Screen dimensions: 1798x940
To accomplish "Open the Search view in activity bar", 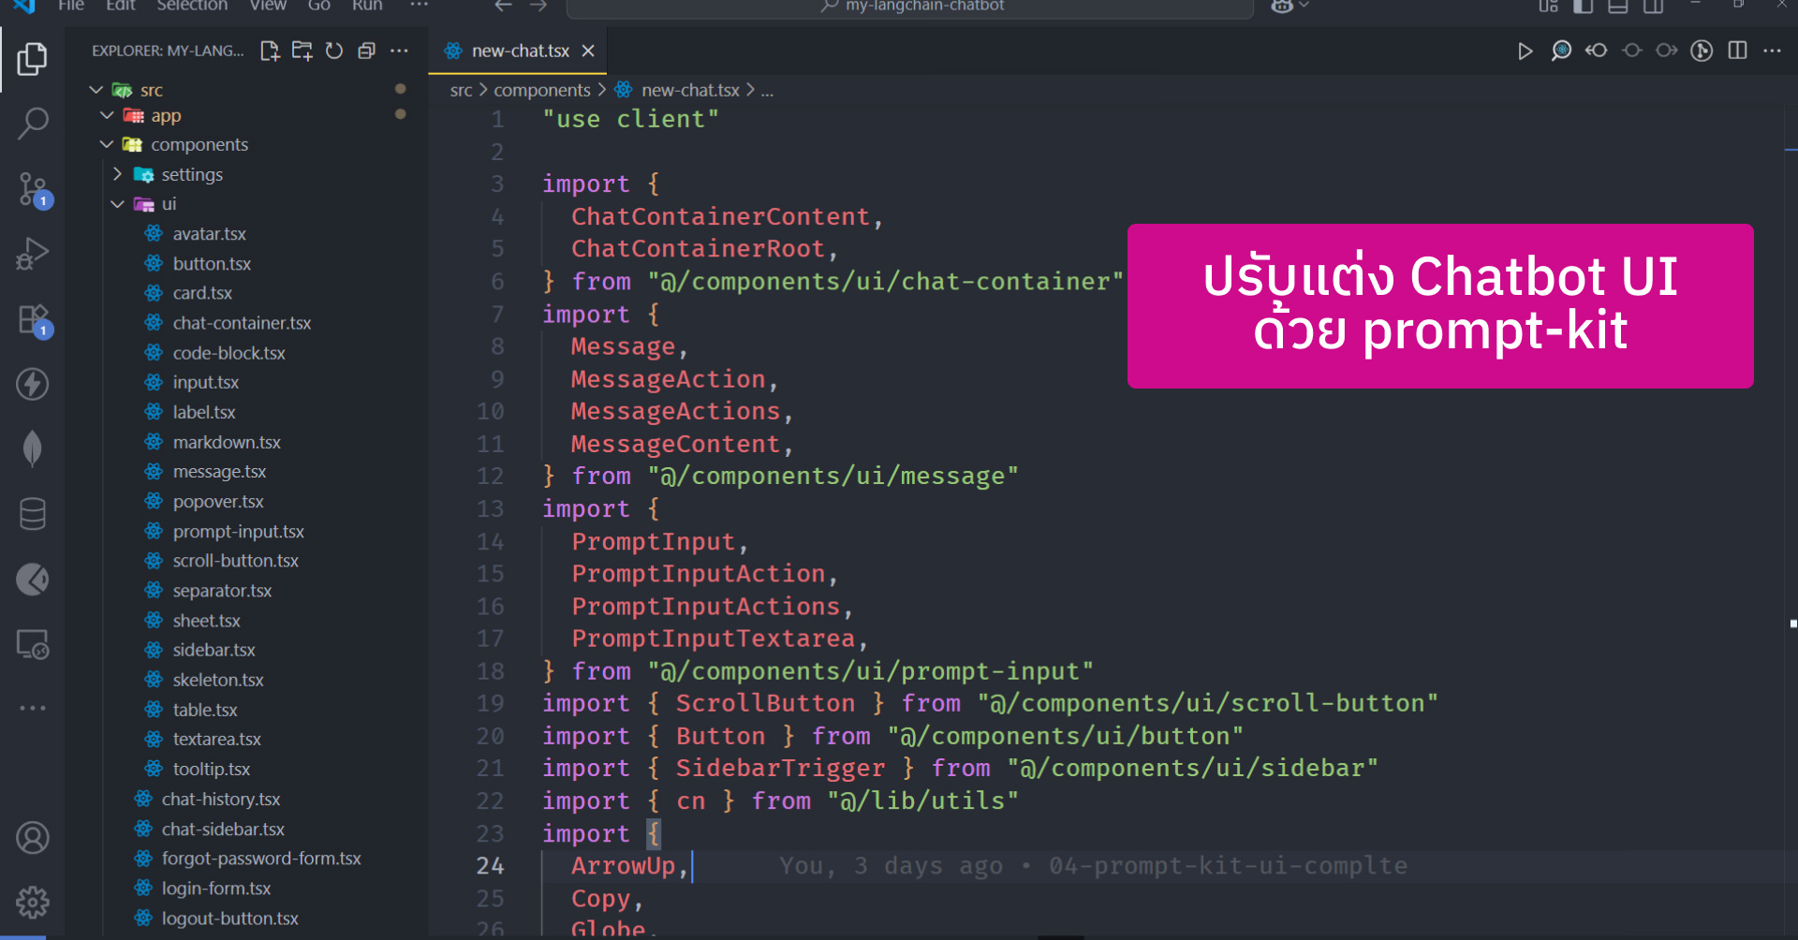I will pyautogui.click(x=33, y=124).
